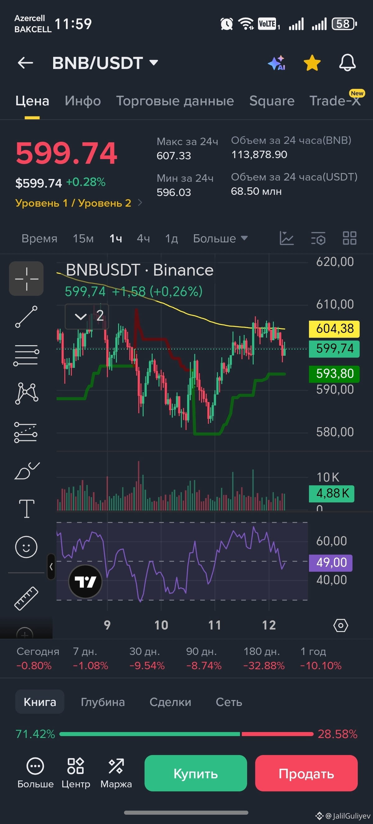Select the 30 дн. performance period
The height and width of the screenshot is (824, 373).
pyautogui.click(x=147, y=658)
